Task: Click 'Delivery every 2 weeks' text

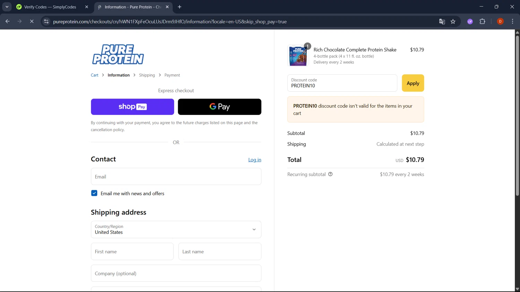Action: tap(334, 62)
